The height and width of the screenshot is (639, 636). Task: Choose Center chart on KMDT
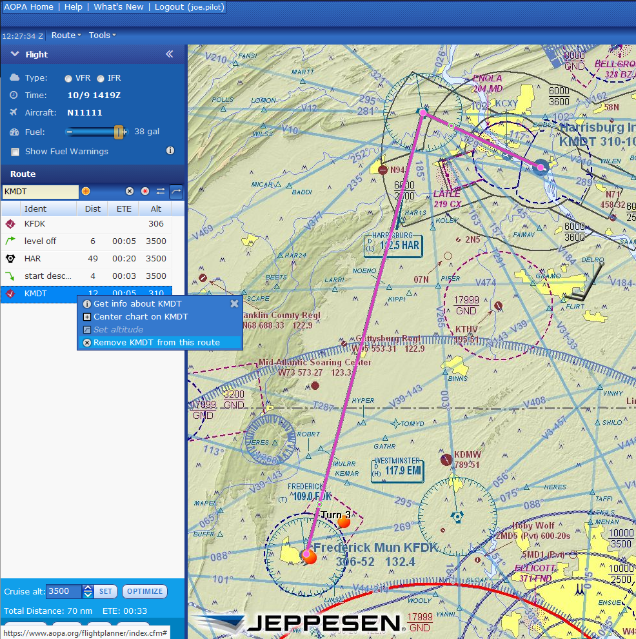(141, 317)
